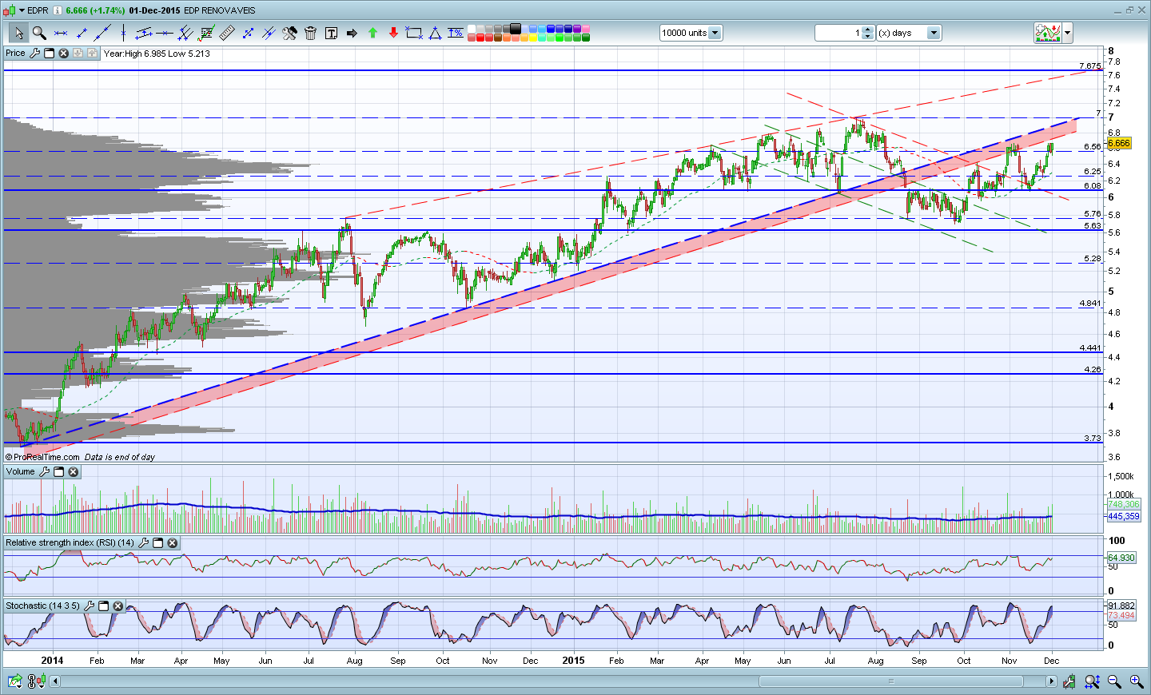The width and height of the screenshot is (1151, 695).
Task: Zoom out the chart time scale
Action: point(1114,681)
